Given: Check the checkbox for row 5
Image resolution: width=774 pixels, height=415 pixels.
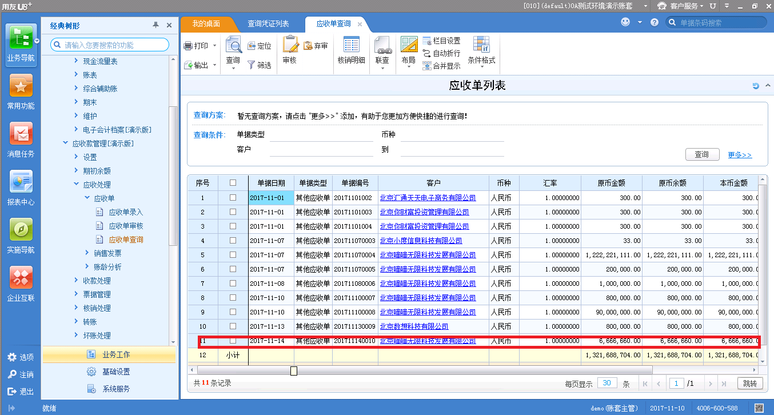Looking at the screenshot, I should (233, 255).
